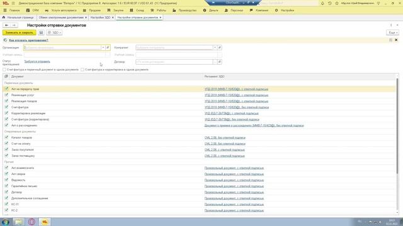Viewport: 403px width, 226px height.
Task: Expand the Контрагент dropdown arrow
Action: (215, 48)
